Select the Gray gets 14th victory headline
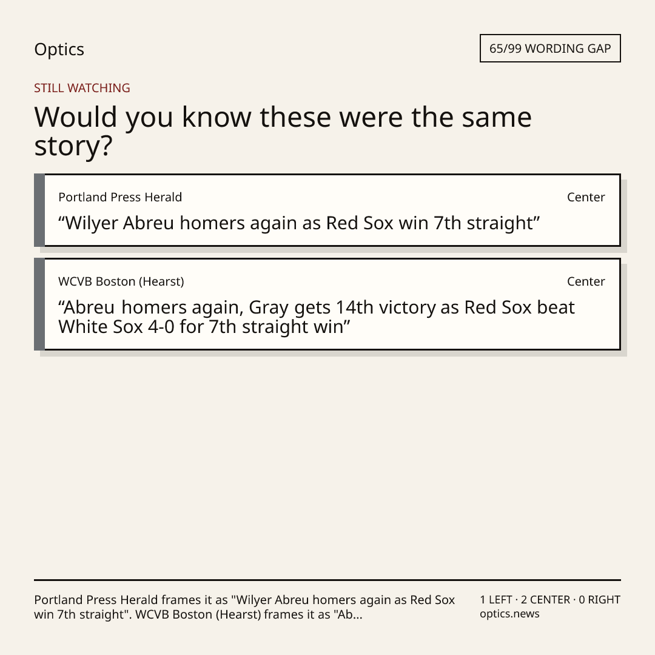The height and width of the screenshot is (655, 655). coord(317,317)
